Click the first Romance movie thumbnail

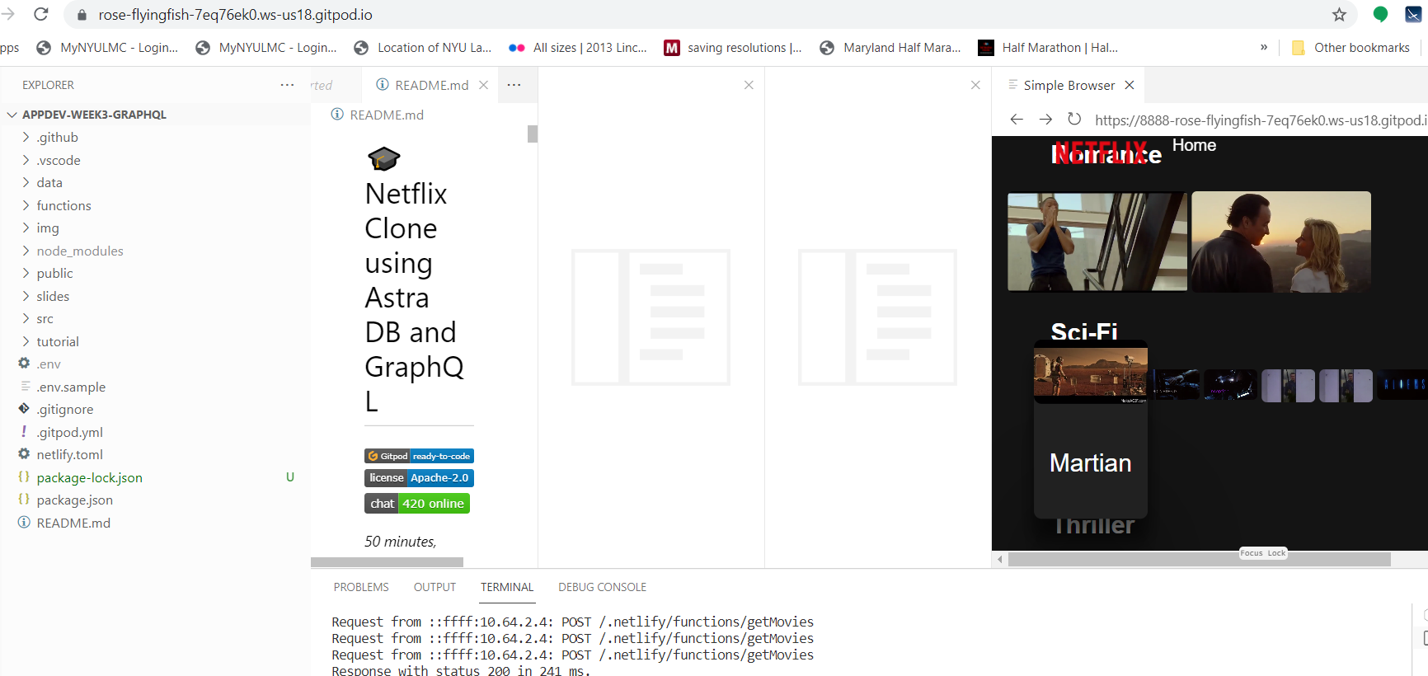click(1097, 242)
